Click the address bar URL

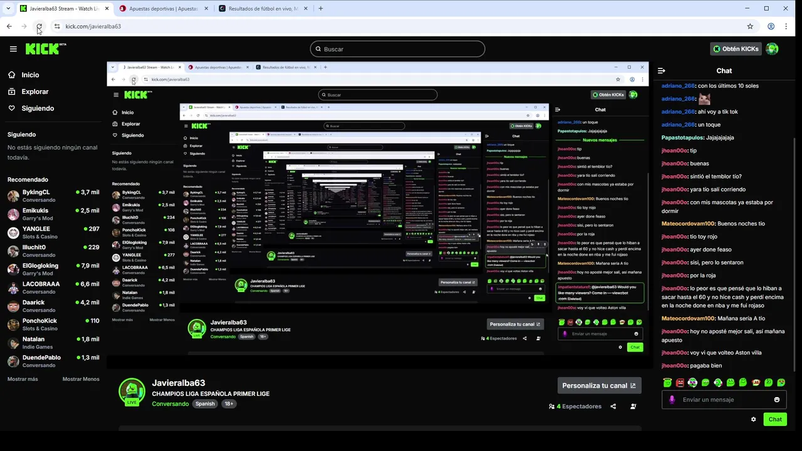click(x=93, y=26)
